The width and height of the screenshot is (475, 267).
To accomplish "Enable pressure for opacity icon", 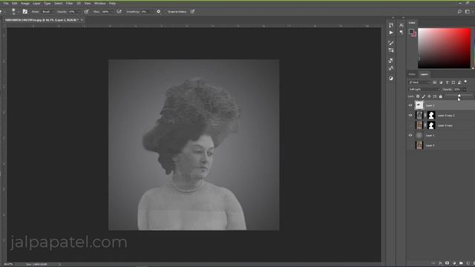I will [x=86, y=12].
